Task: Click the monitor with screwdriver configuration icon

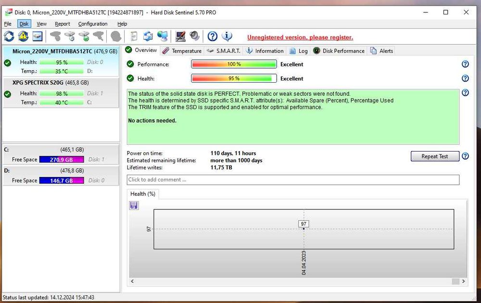Action: coord(180,37)
